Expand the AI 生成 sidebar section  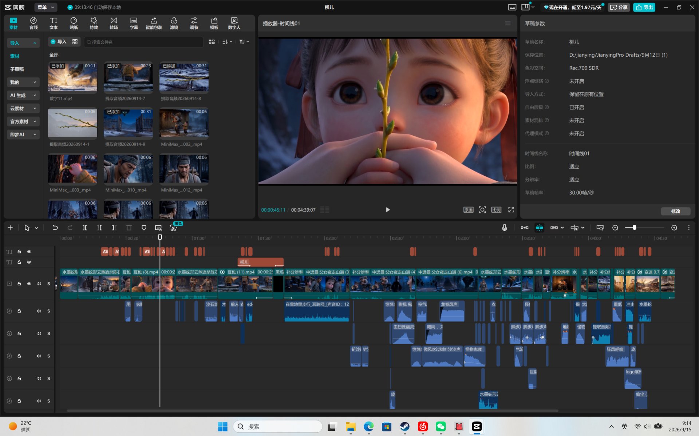[23, 95]
